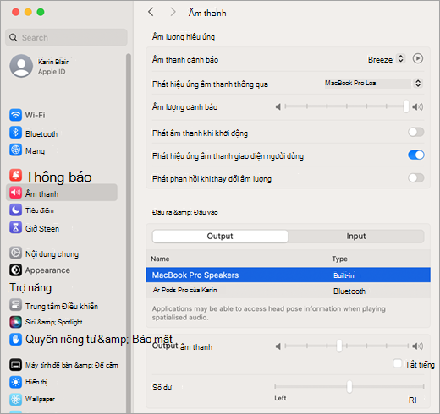
Task: Click the Âm lượng hiệu ứng heading
Action: 184,37
